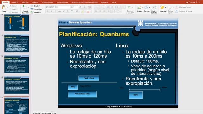The width and height of the screenshot is (203, 114).
Task: Open the font color dropdown arrow
Action: point(91,11)
